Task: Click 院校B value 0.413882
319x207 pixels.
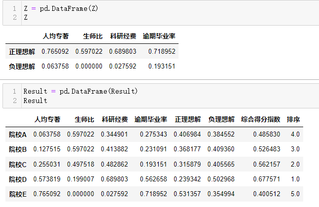Action: pyautogui.click(x=114, y=149)
